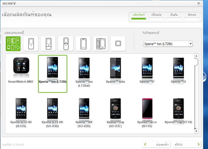
Task: Select the Xperia sola product
Action: pos(115,71)
